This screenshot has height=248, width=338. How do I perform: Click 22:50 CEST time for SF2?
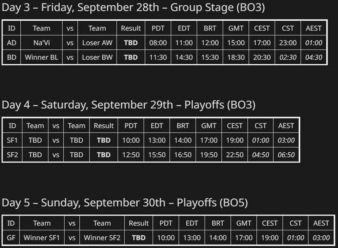point(234,155)
